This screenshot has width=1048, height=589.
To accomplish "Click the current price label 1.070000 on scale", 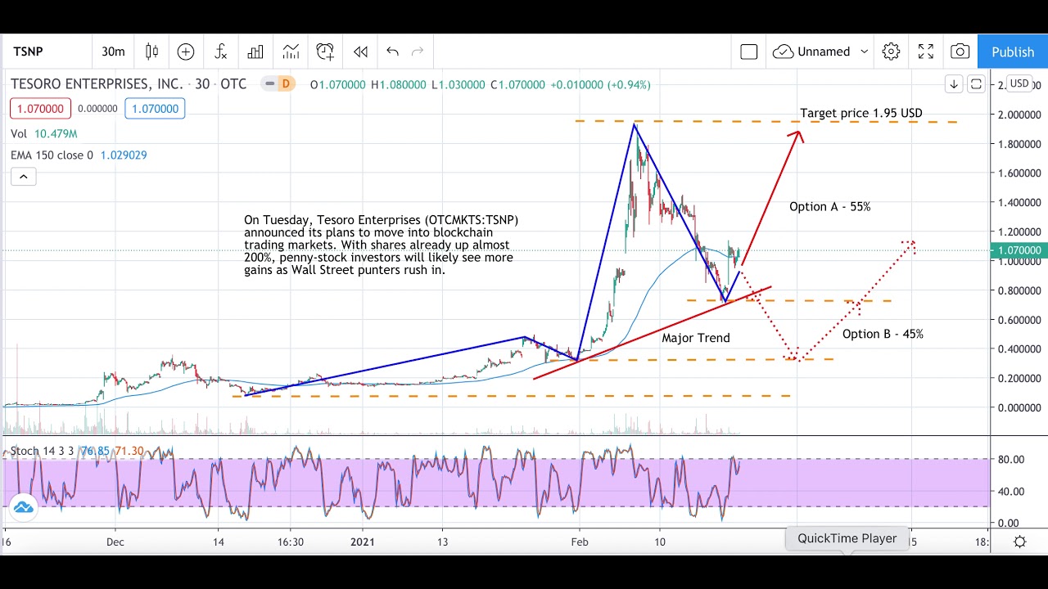I will pos(1019,250).
